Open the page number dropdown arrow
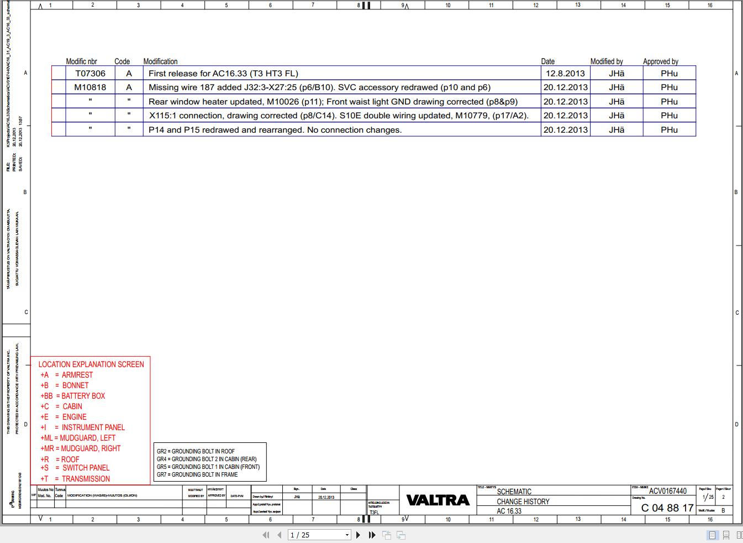743x543 pixels. [x=347, y=535]
